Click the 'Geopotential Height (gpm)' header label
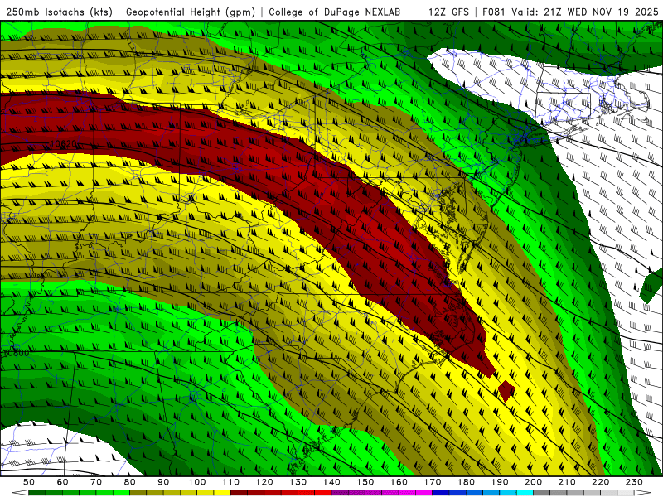 (x=191, y=12)
